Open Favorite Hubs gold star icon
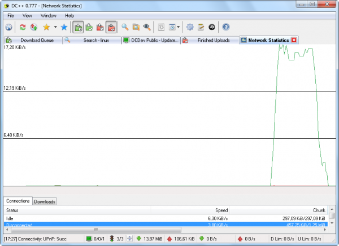The image size is (339, 246). (x=46, y=27)
